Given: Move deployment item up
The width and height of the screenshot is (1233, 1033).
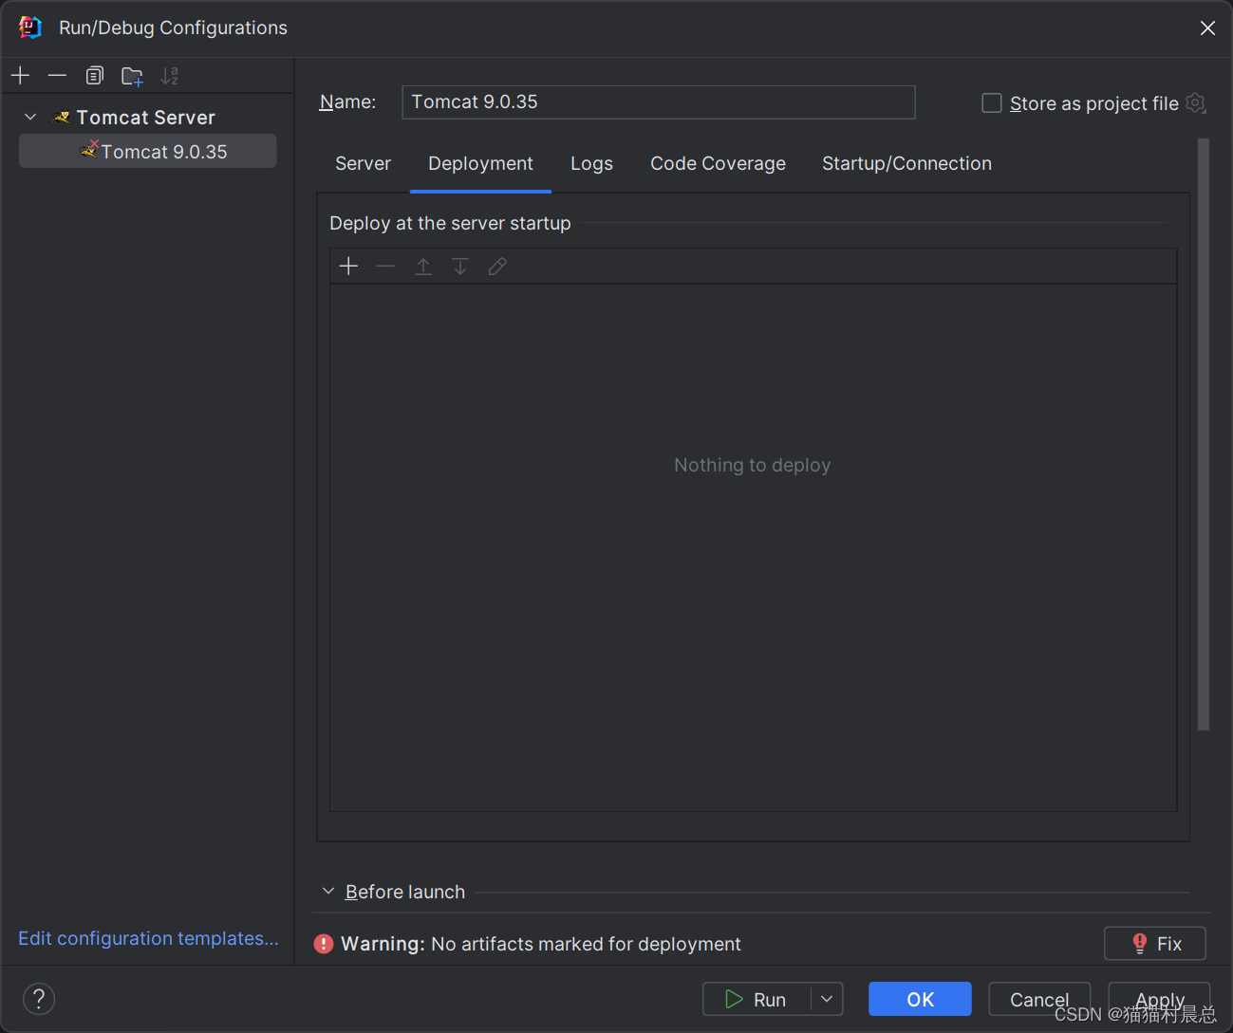Looking at the screenshot, I should 423,266.
